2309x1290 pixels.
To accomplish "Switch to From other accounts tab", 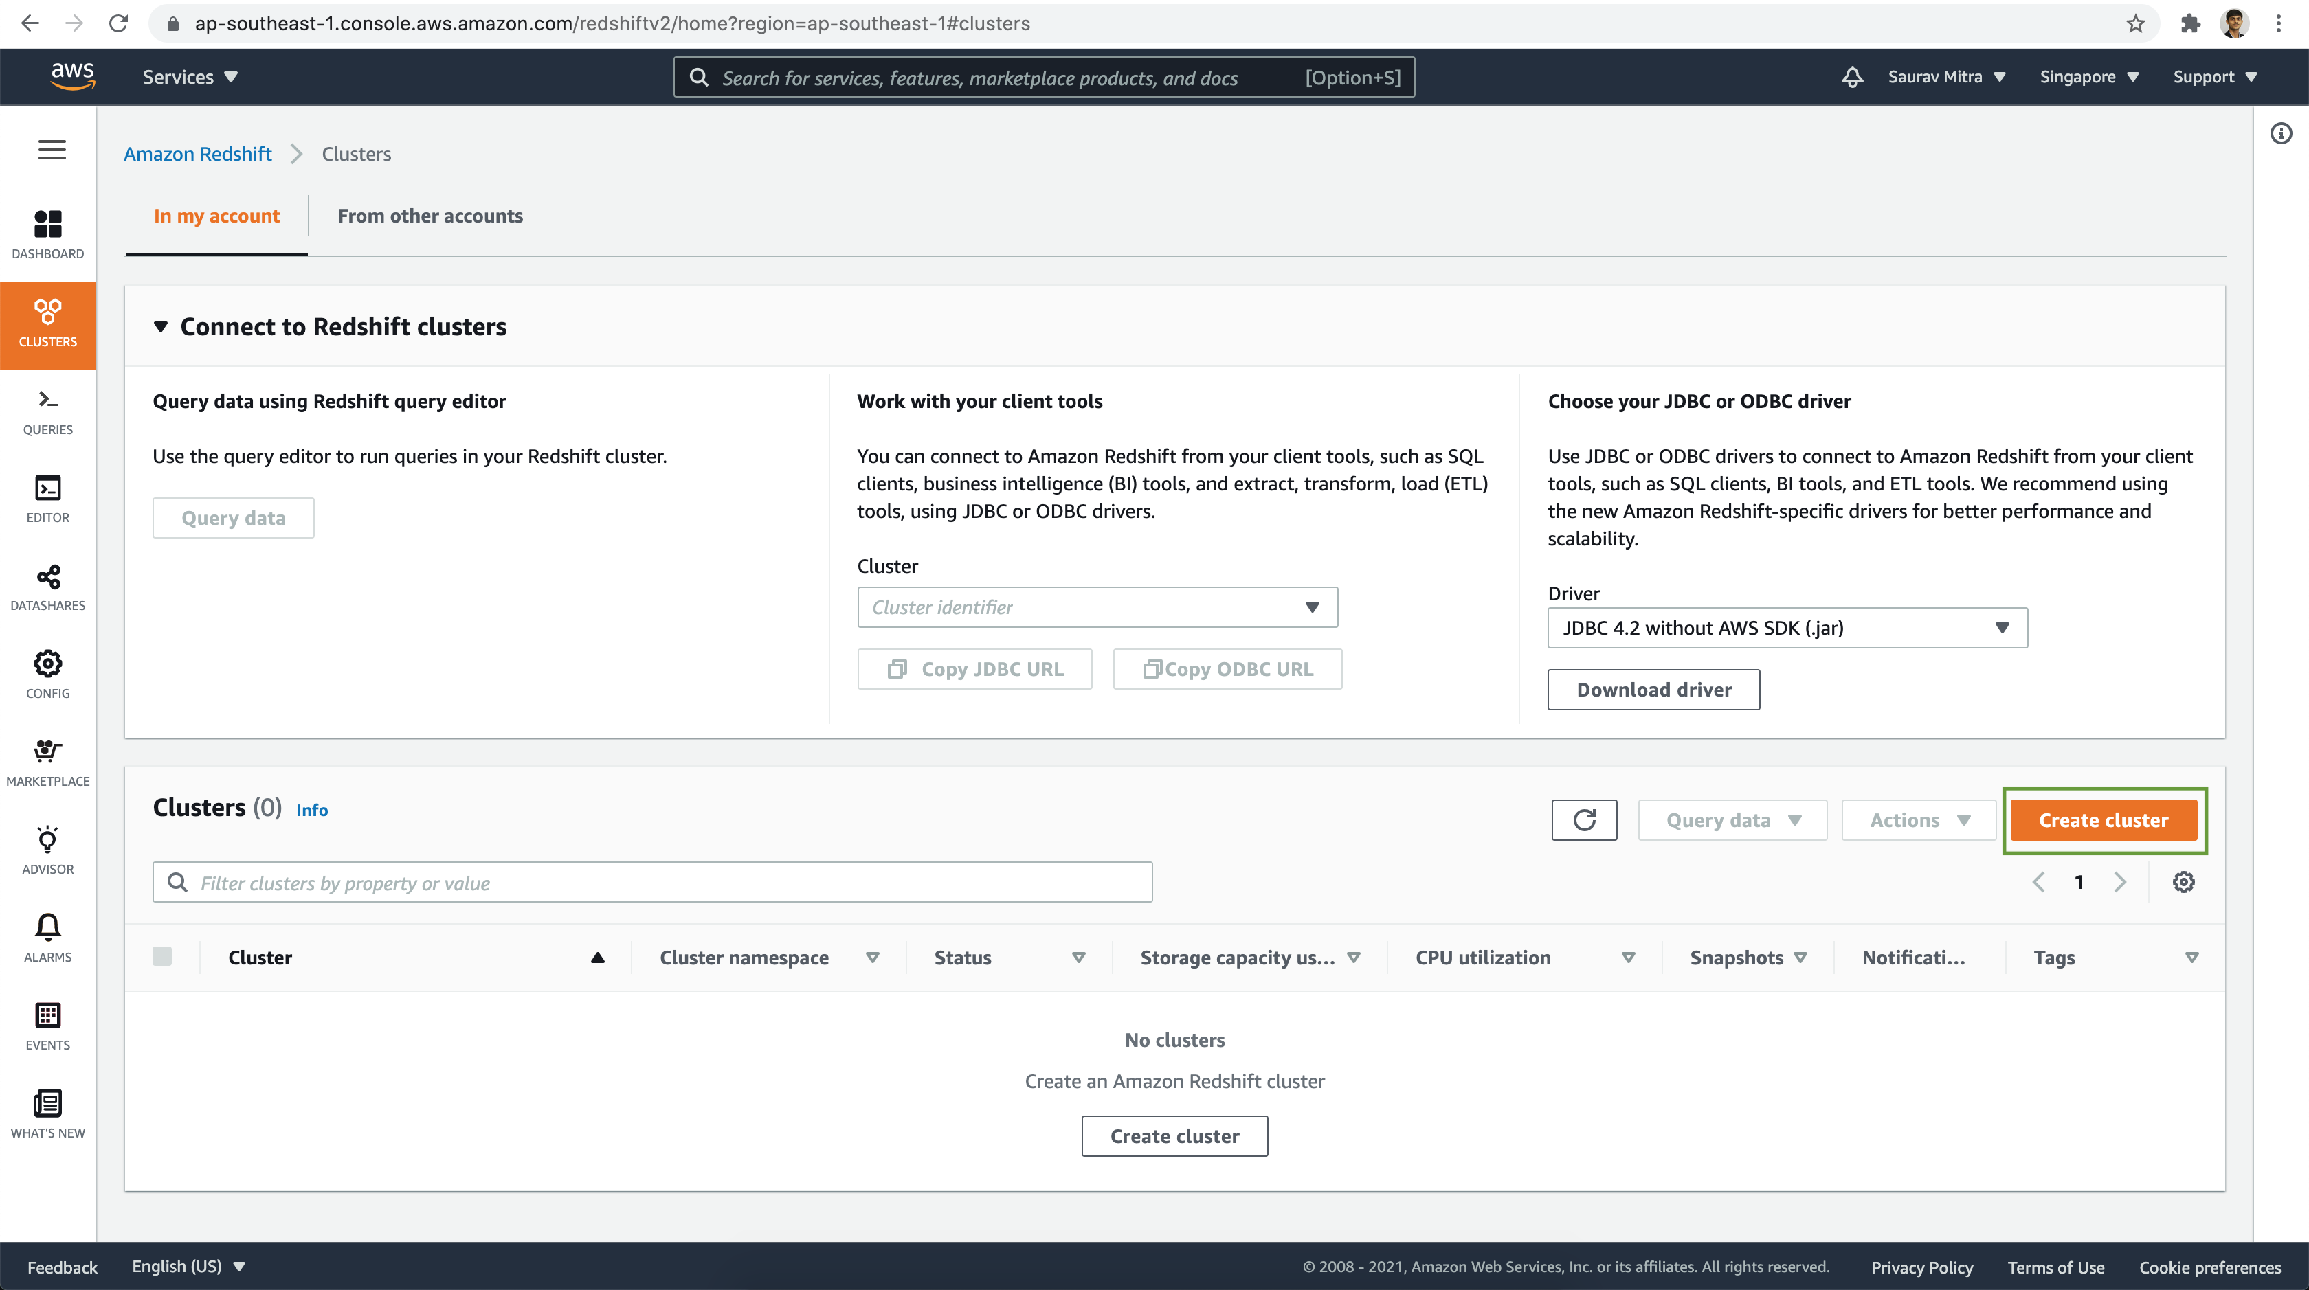I will tap(430, 214).
